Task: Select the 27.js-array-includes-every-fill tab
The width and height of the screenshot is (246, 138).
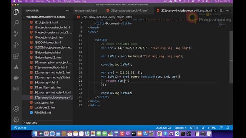Action: click(x=186, y=10)
